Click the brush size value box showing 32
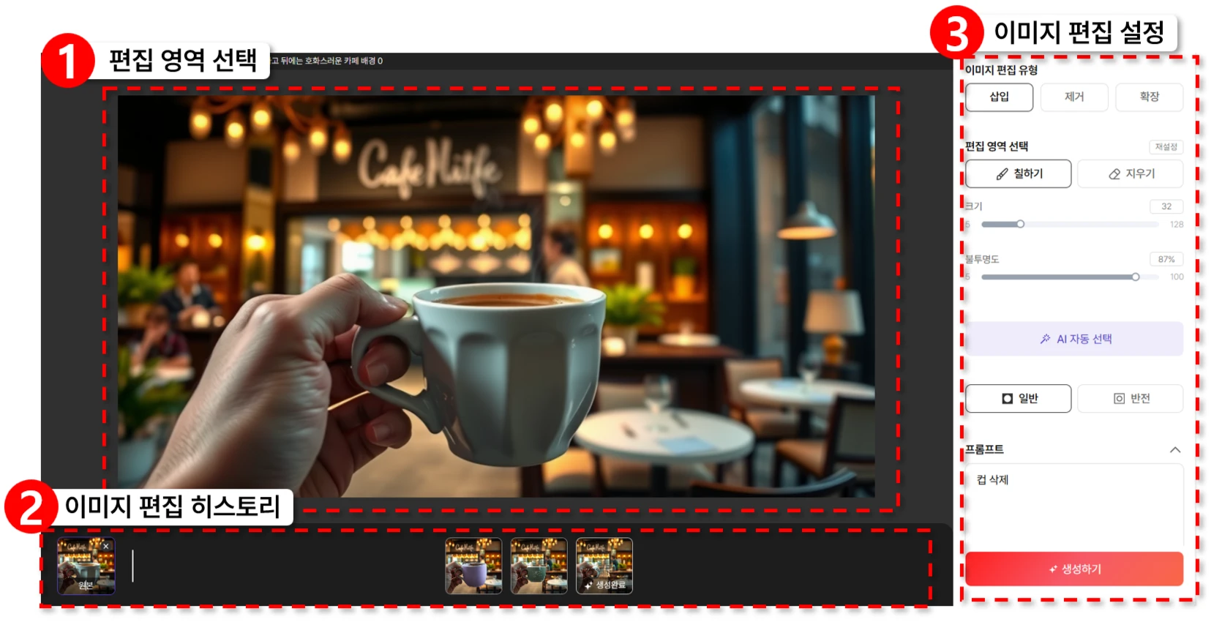This screenshot has height=622, width=1214. coord(1166,207)
